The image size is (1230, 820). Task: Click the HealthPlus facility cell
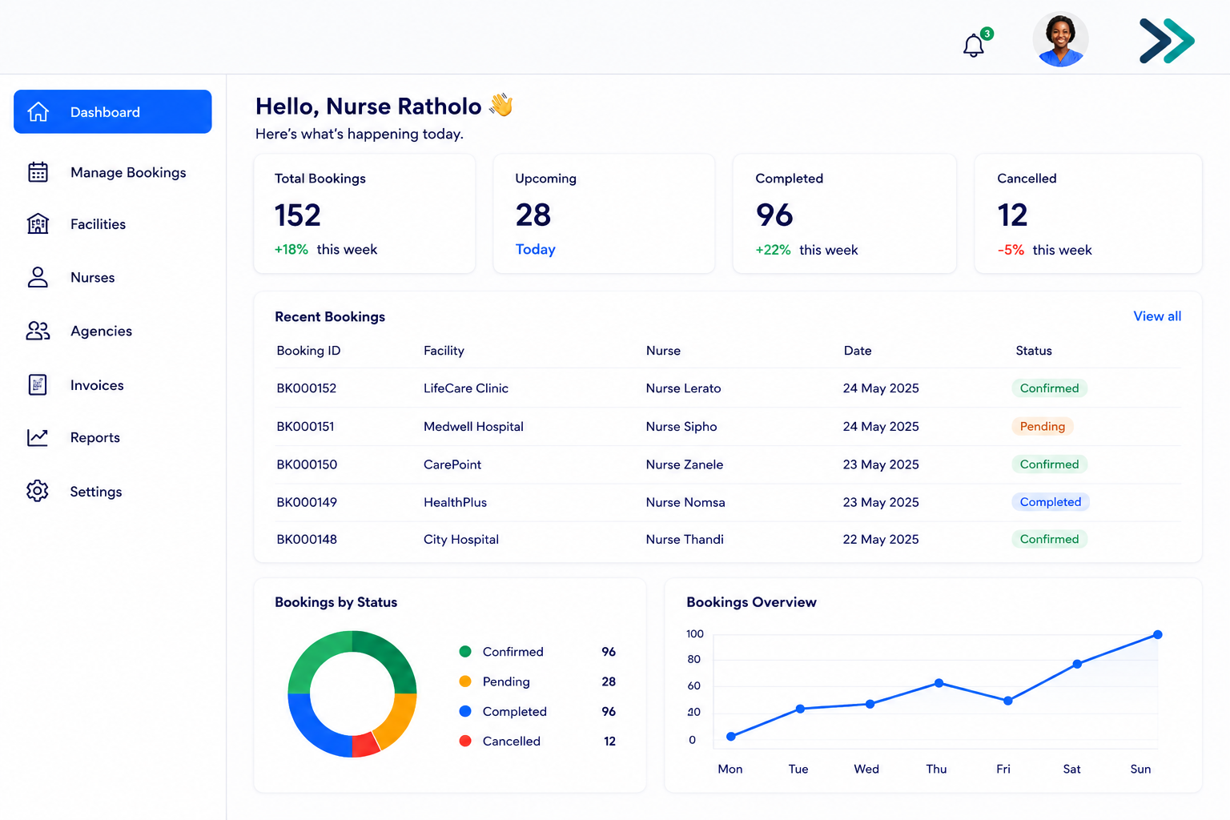tap(455, 502)
